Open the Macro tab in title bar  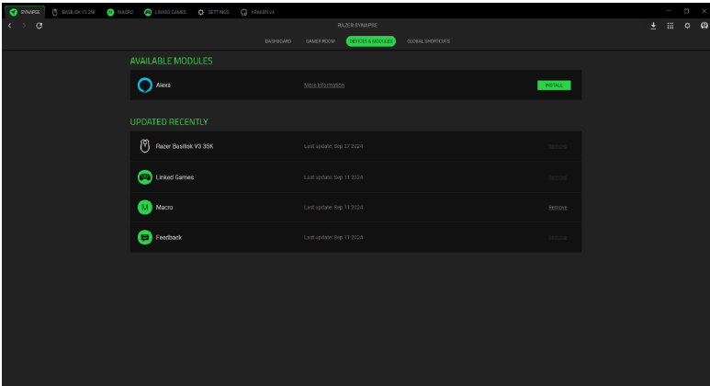click(x=120, y=12)
